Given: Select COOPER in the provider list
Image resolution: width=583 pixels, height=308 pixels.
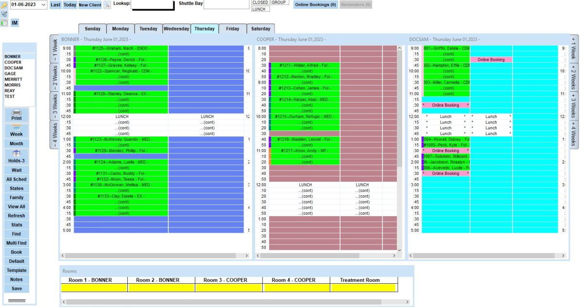Looking at the screenshot, I should [13, 63].
